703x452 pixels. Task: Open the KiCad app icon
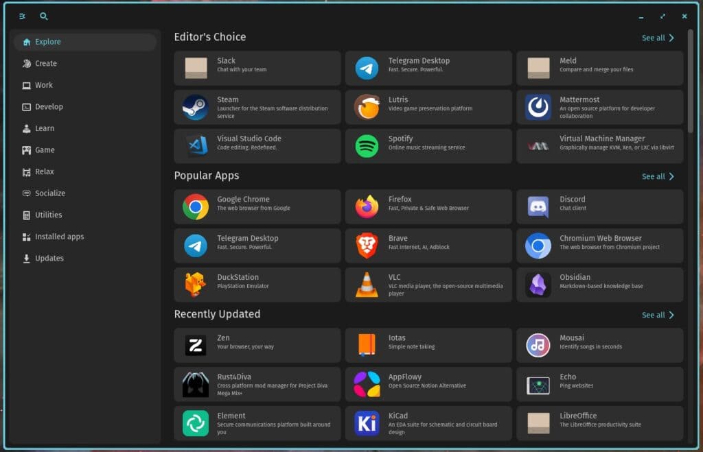point(367,423)
